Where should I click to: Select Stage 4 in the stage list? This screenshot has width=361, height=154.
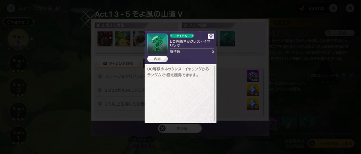tap(18, 64)
